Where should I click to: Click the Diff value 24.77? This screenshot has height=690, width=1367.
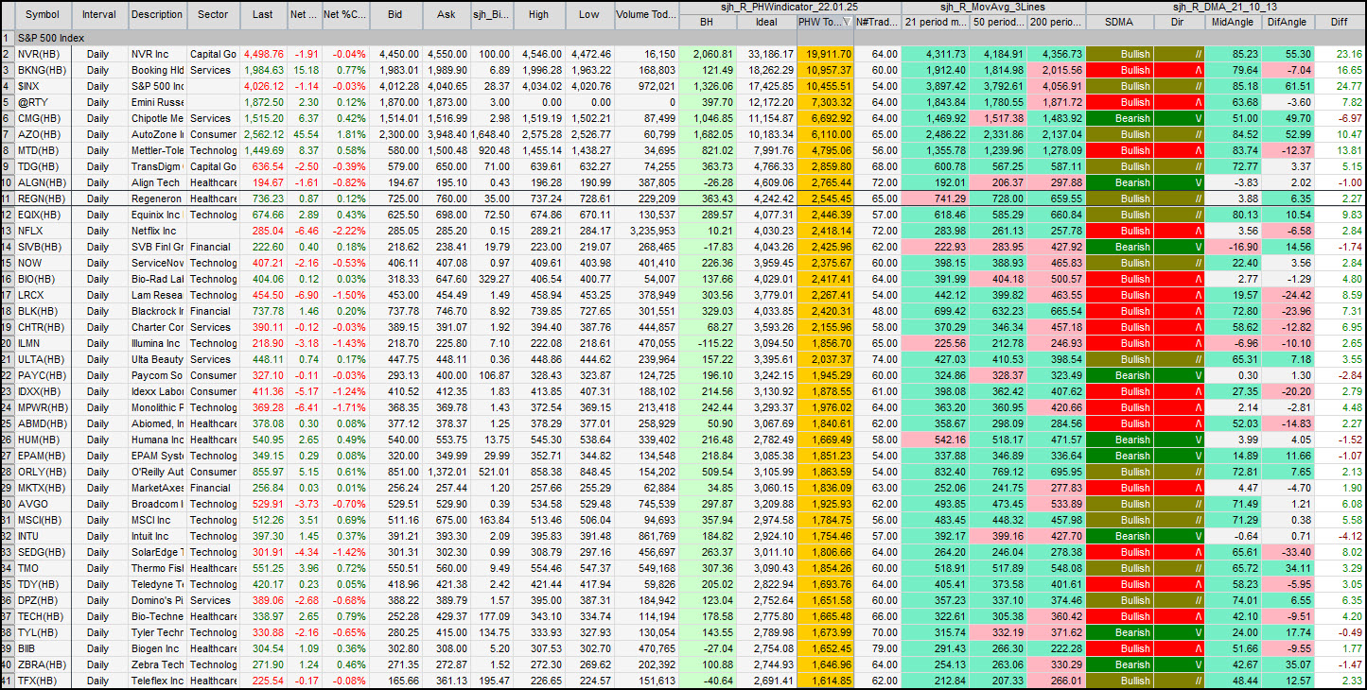click(x=1338, y=86)
